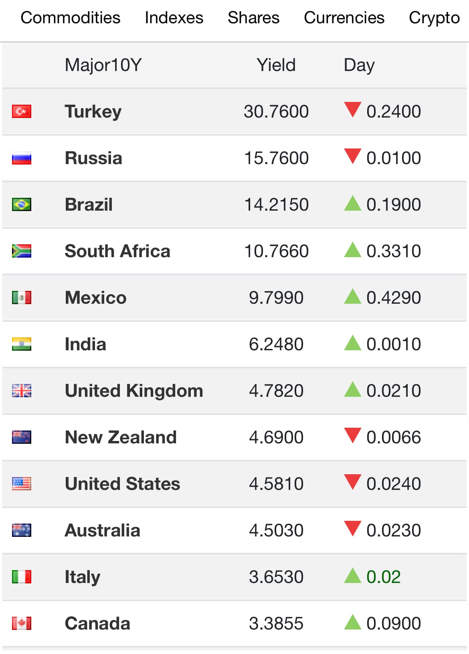Screen dimensions: 469x654
Task: Click the Russia flag icon
Action: point(22,158)
